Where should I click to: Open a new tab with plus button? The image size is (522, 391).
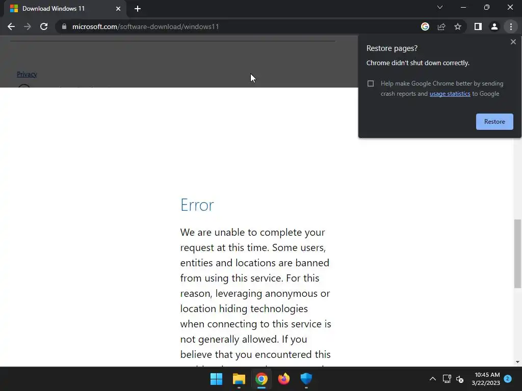pos(138,9)
